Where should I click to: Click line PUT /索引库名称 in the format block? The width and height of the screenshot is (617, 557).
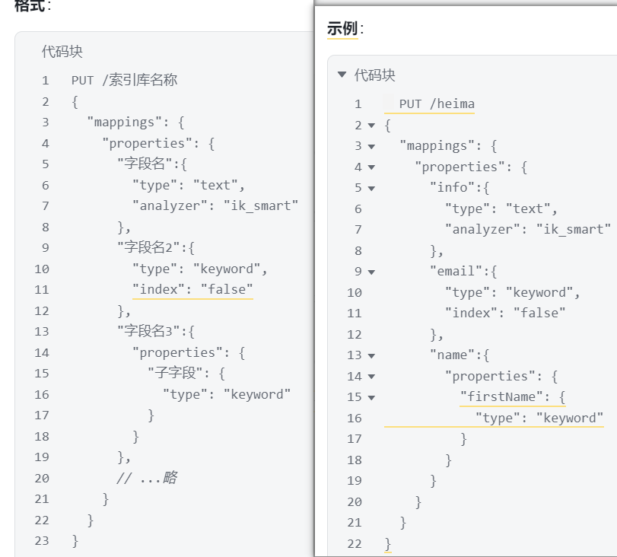tap(124, 80)
